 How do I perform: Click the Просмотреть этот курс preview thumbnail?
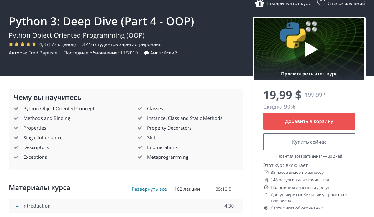[309, 49]
